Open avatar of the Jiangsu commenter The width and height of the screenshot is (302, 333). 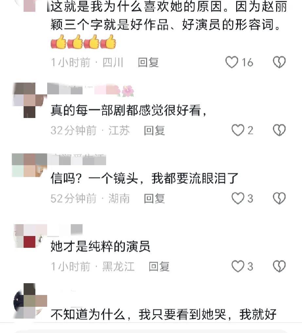29,100
